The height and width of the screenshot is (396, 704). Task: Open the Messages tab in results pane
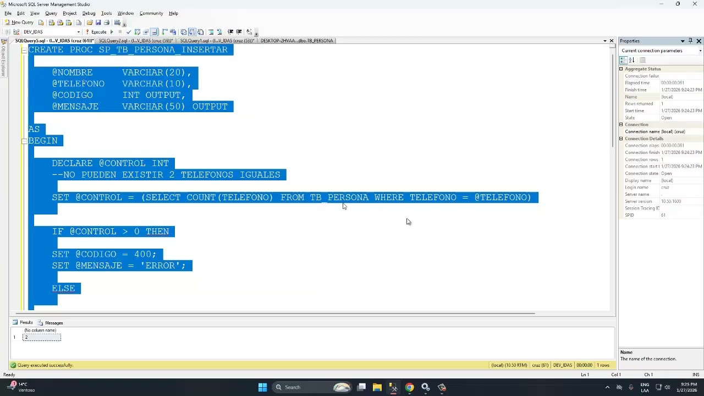50,323
